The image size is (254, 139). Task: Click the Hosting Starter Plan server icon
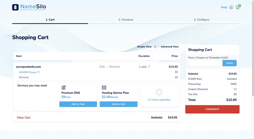point(104,88)
